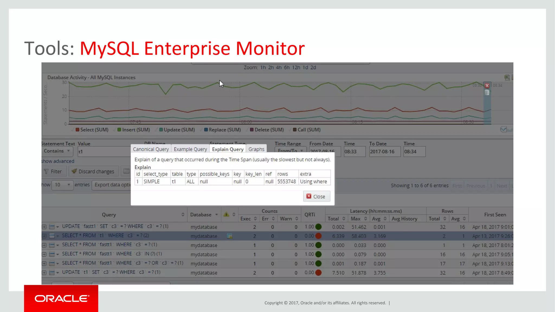Click red QRTi indicator for SELECT t1 row
The height and width of the screenshot is (312, 555).
tap(318, 236)
